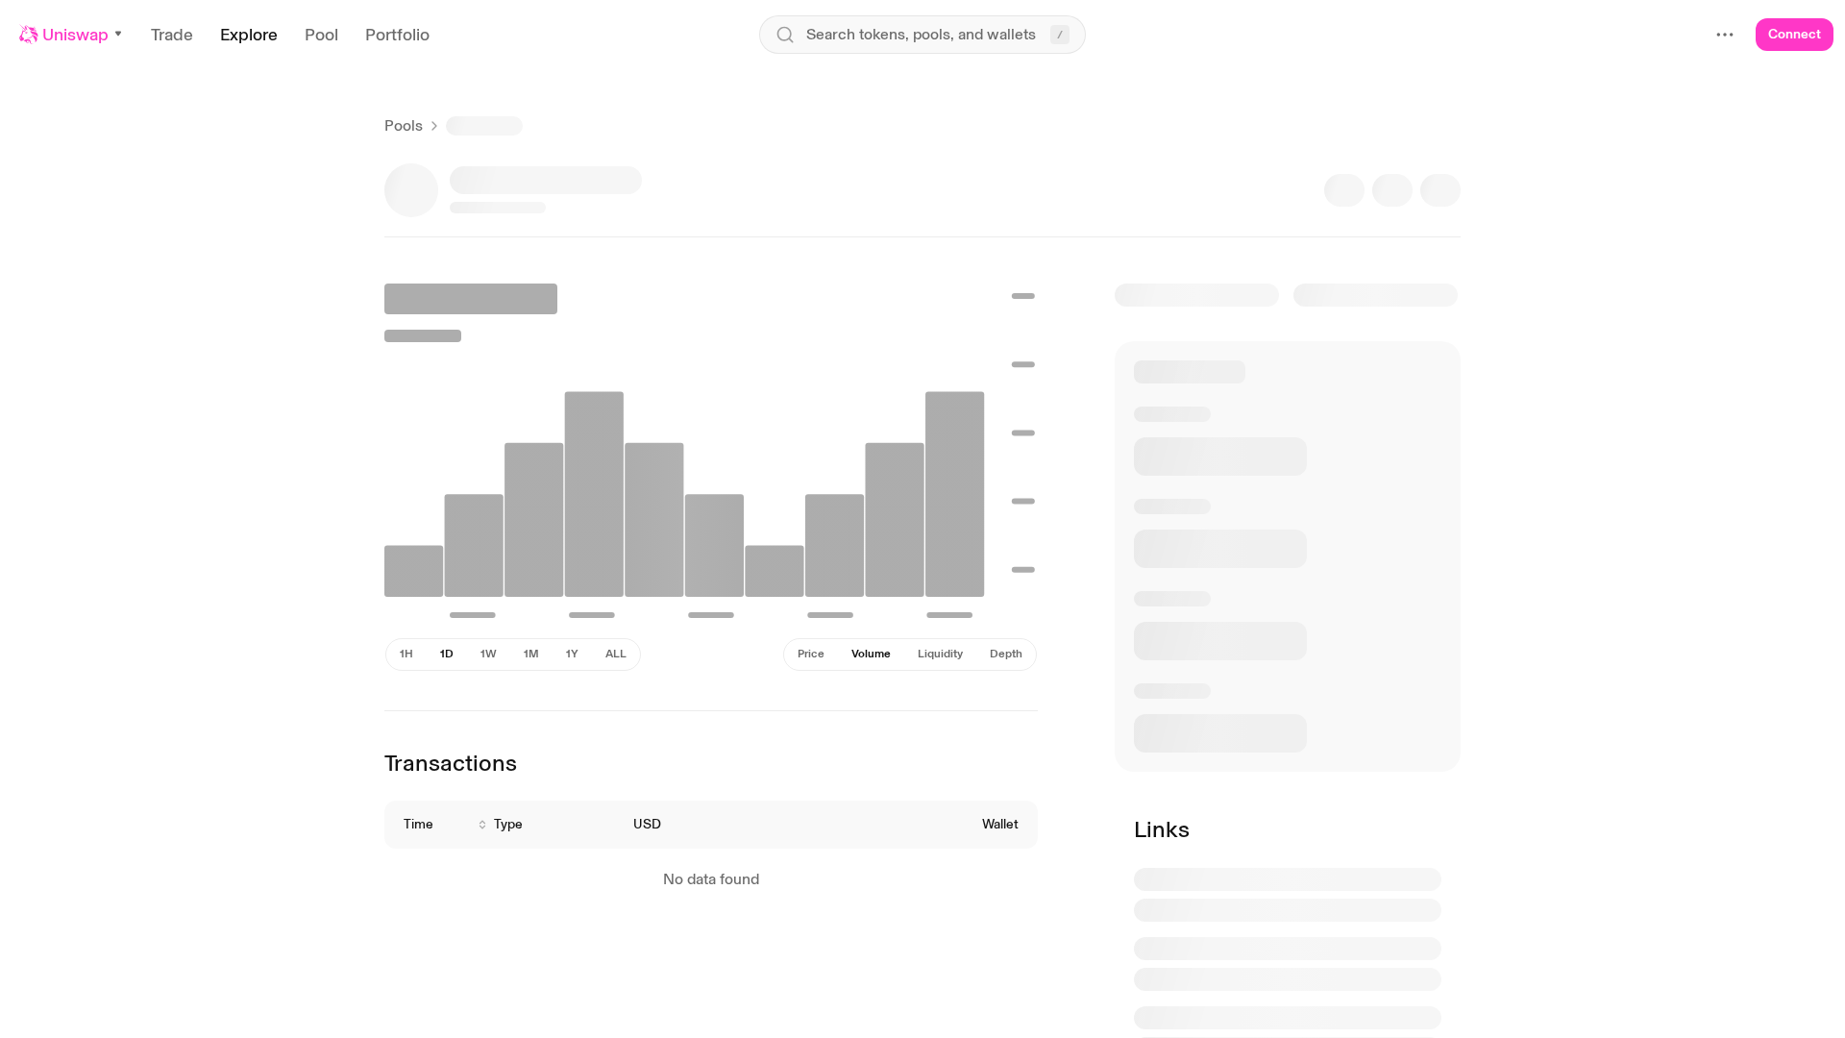Screen dimensions: 1845x1038
Task: Click the tallest bar in volume chart's middle
Action: click(x=594, y=494)
